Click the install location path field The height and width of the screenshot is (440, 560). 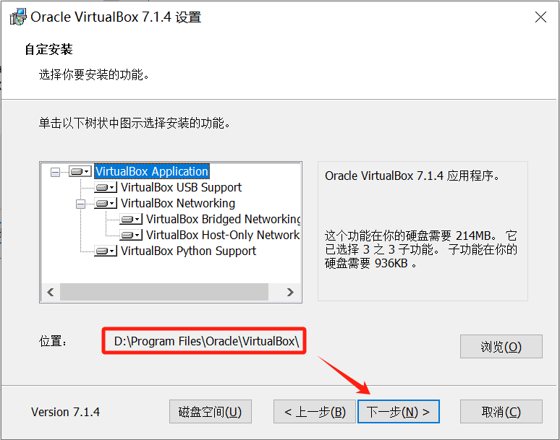coord(204,341)
